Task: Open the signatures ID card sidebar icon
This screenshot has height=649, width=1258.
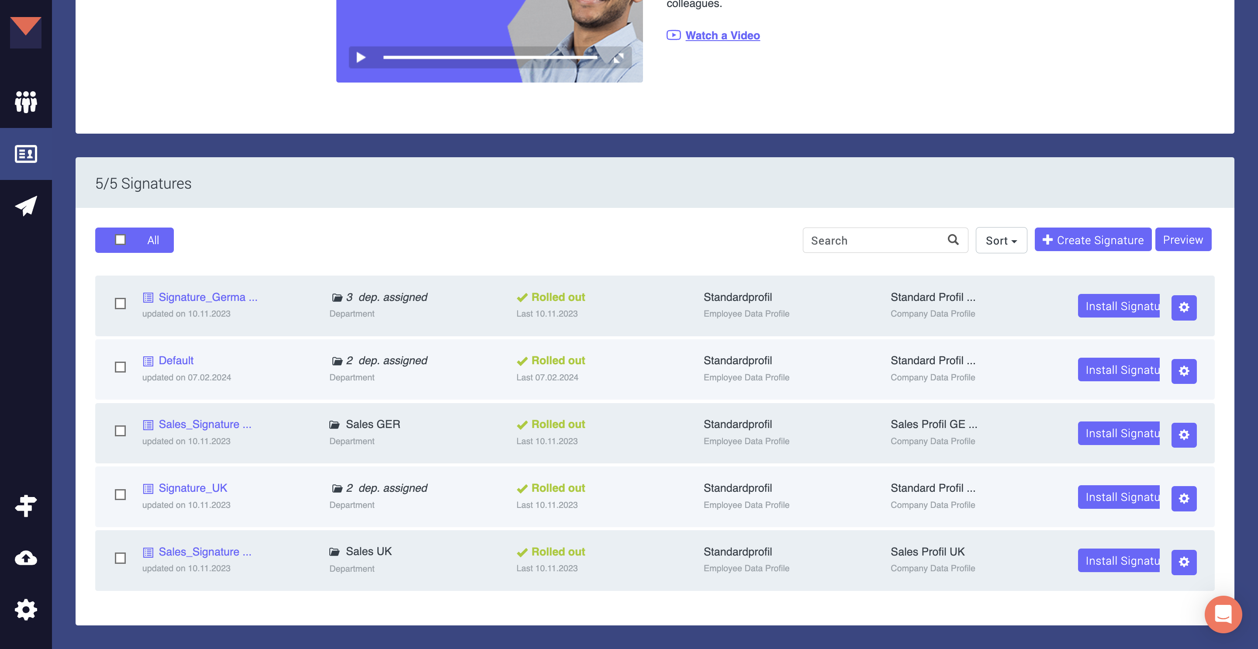Action: pos(26,154)
